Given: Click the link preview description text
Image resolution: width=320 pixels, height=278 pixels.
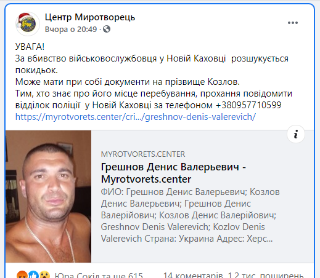Looking at the screenshot, I should click(x=190, y=215).
